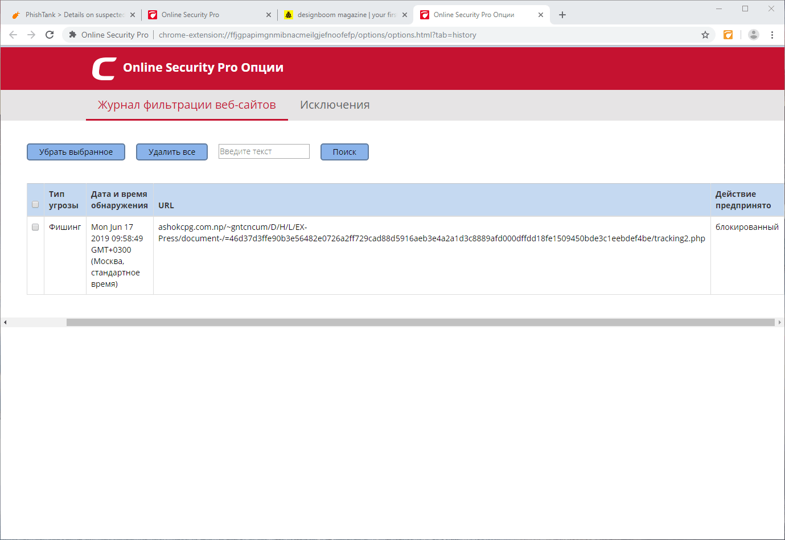
Task: Click the Дата и время обнаружения column header
Action: pyautogui.click(x=120, y=200)
